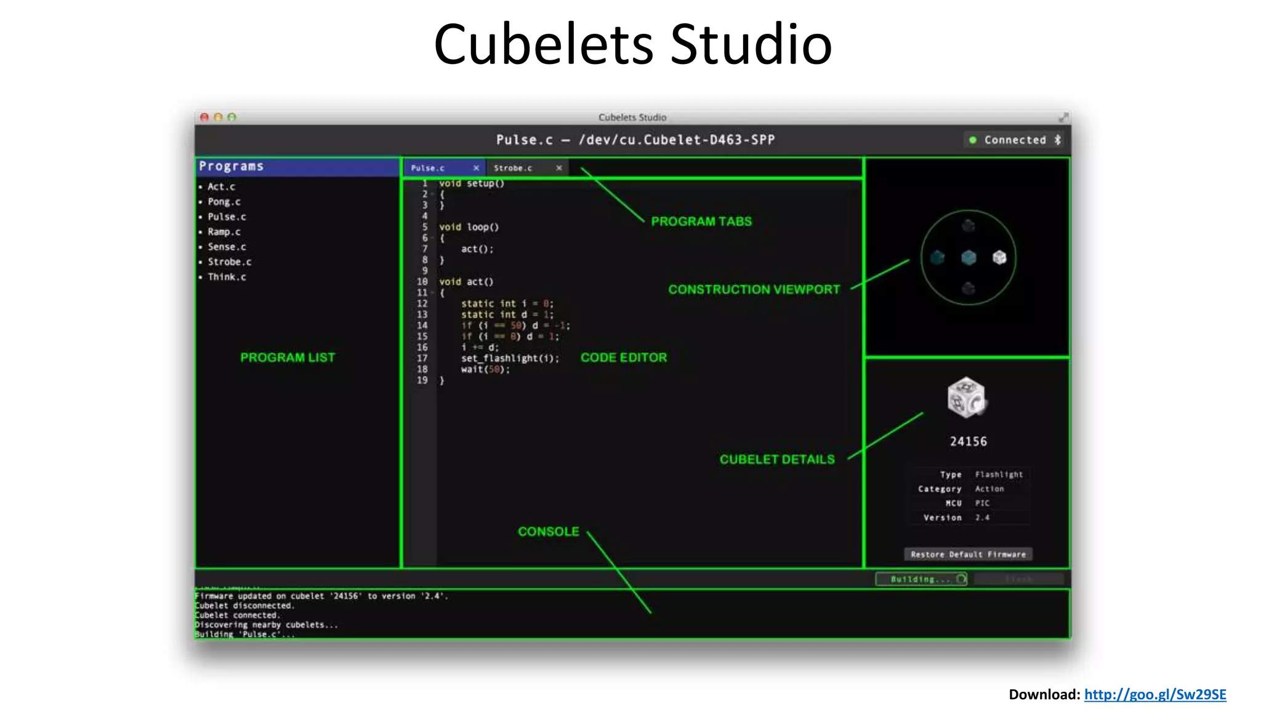Click the green connection status dot
This screenshot has height=709, width=1261.
pyautogui.click(x=973, y=140)
